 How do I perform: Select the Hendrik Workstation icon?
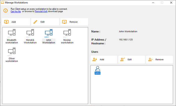click(30, 34)
